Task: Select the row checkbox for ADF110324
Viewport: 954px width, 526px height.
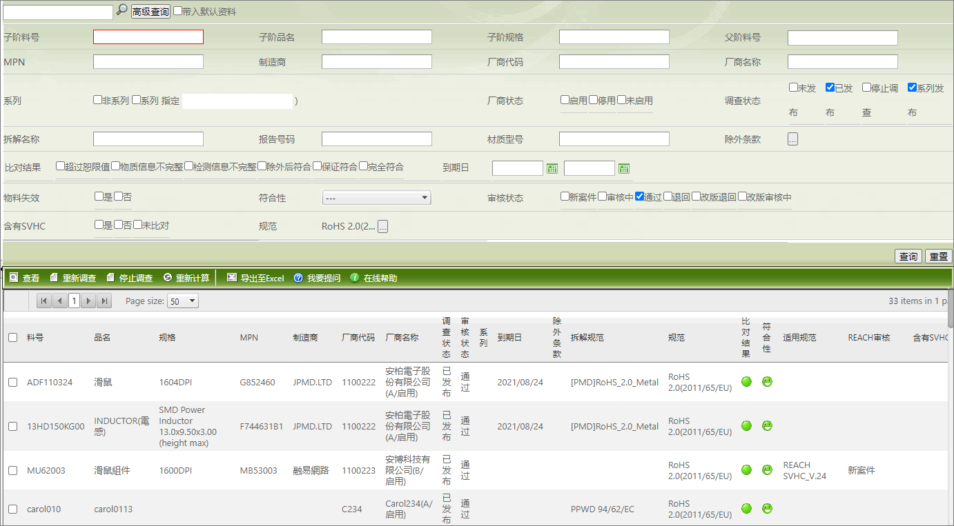Action: tap(13, 382)
